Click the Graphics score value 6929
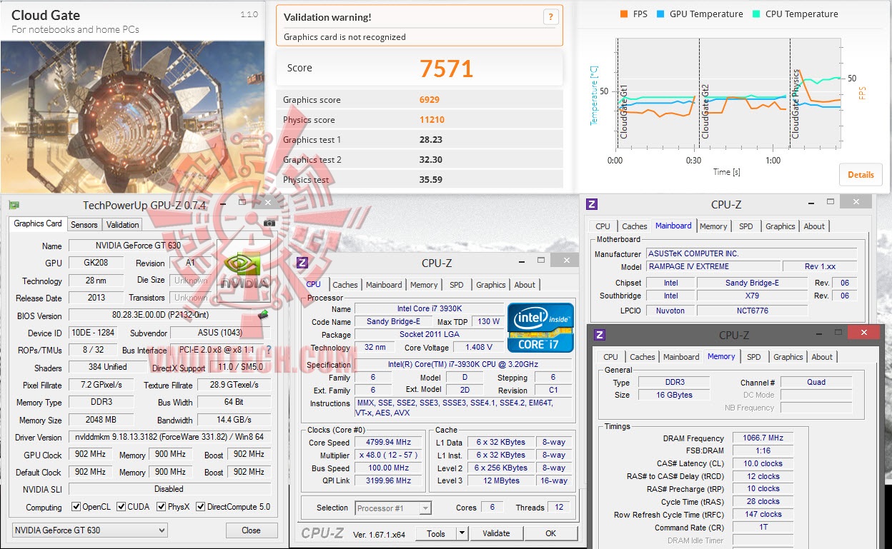 point(430,100)
